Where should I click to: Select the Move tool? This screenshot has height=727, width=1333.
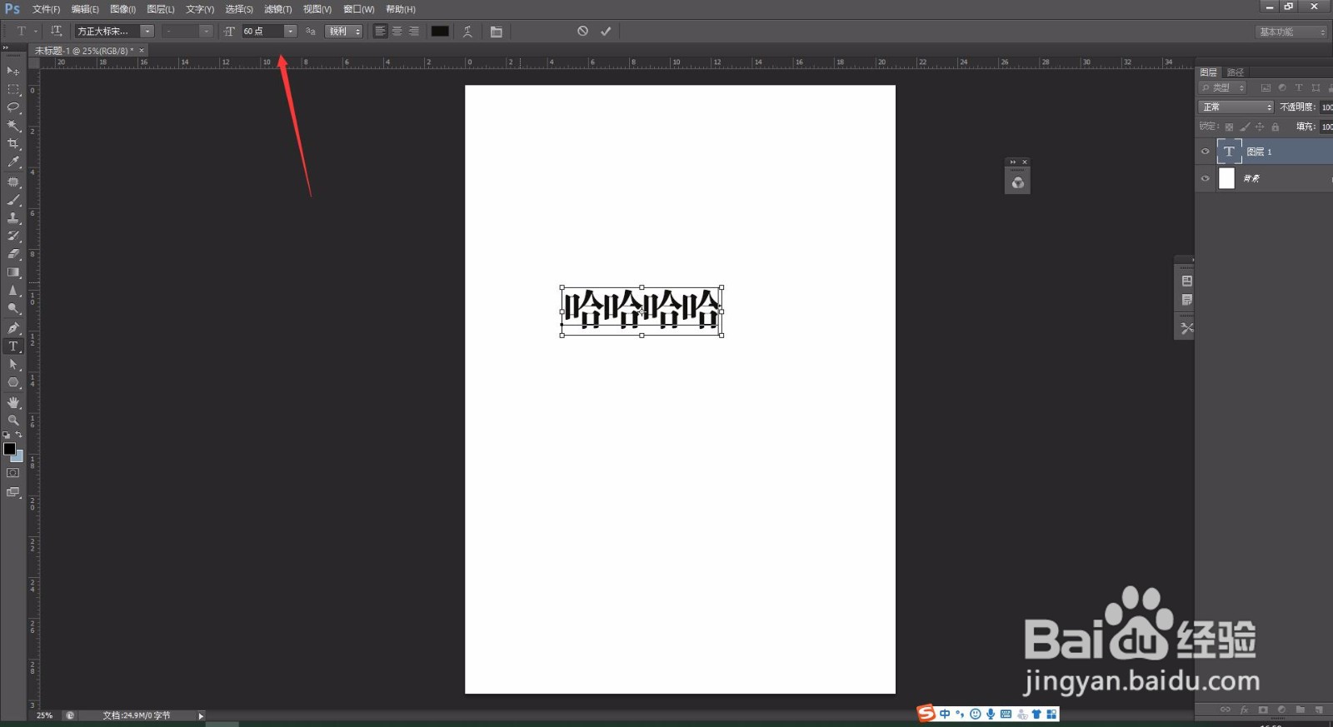[13, 71]
